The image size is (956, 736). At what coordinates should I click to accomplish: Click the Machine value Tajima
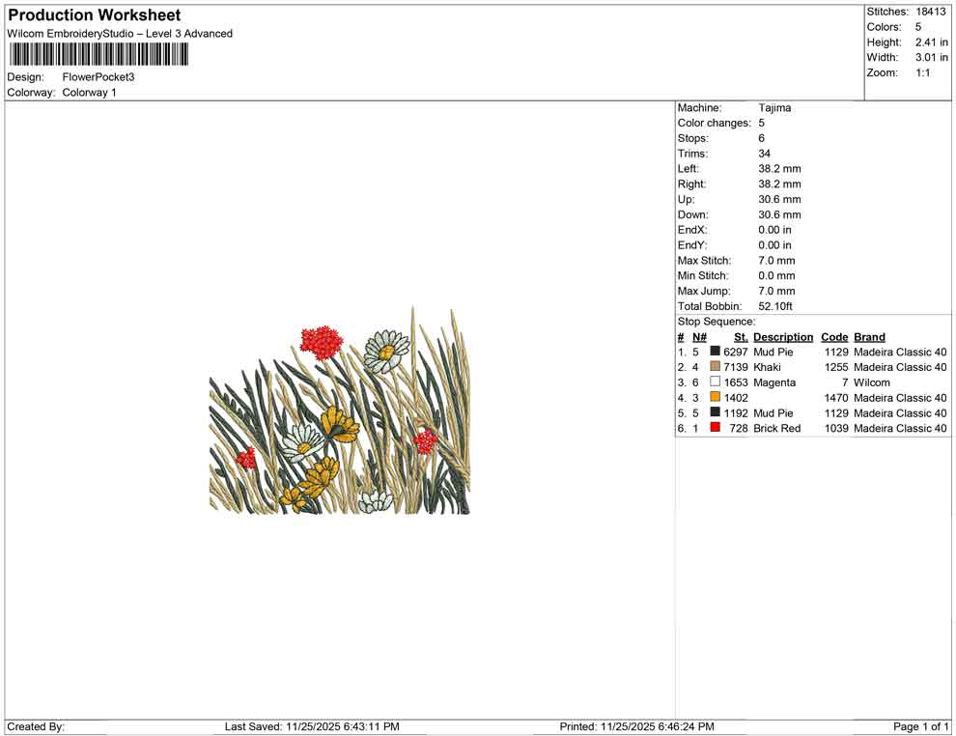pyautogui.click(x=774, y=108)
